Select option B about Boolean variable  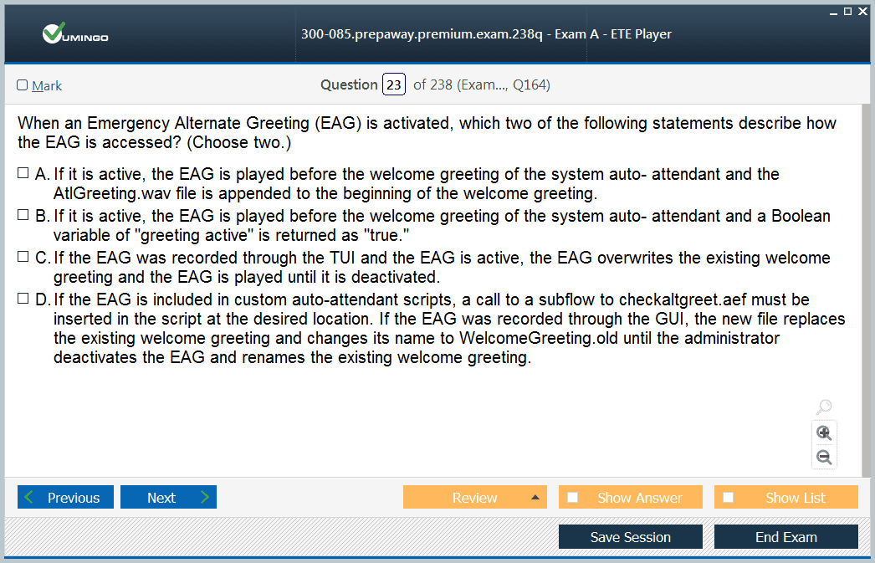pos(23,215)
